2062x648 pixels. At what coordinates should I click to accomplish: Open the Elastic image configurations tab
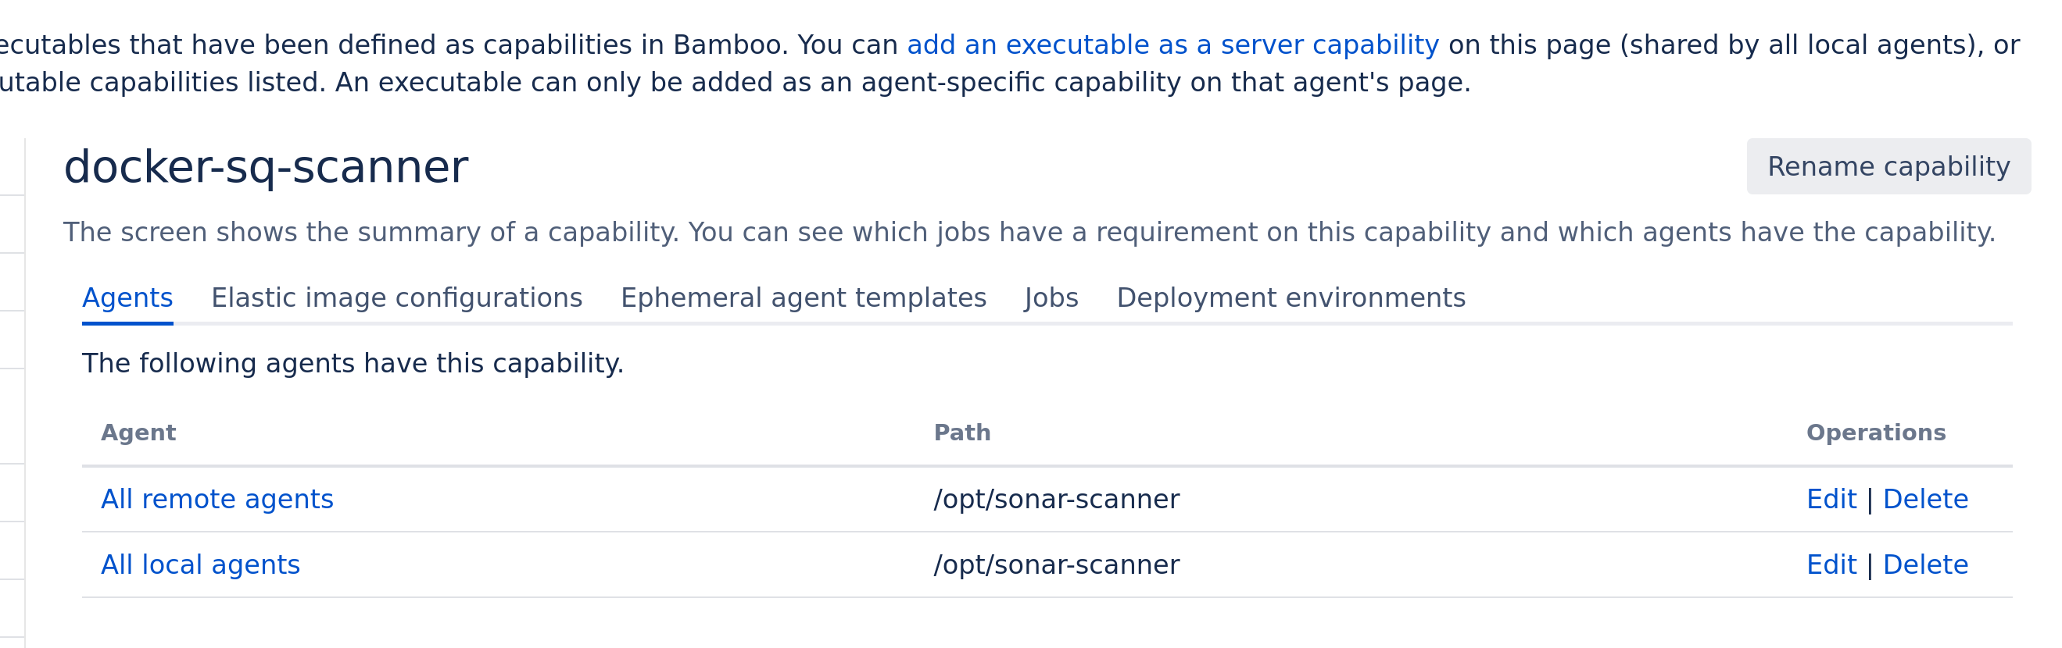(396, 297)
